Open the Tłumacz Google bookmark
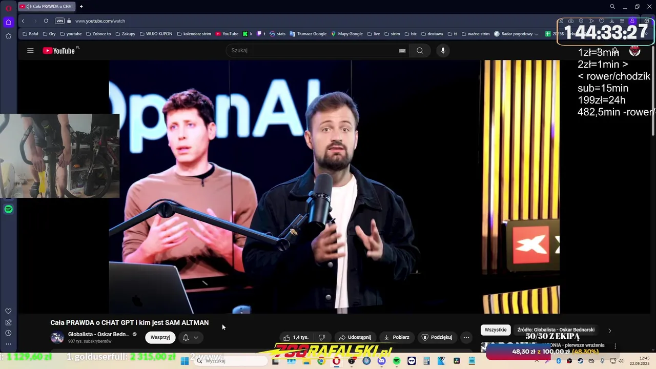This screenshot has width=656, height=369. [308, 34]
